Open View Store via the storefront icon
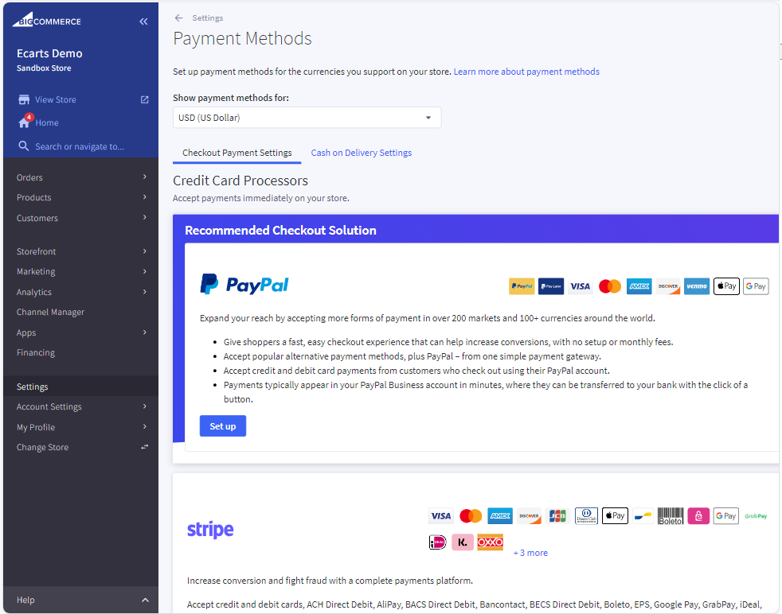 click(23, 99)
